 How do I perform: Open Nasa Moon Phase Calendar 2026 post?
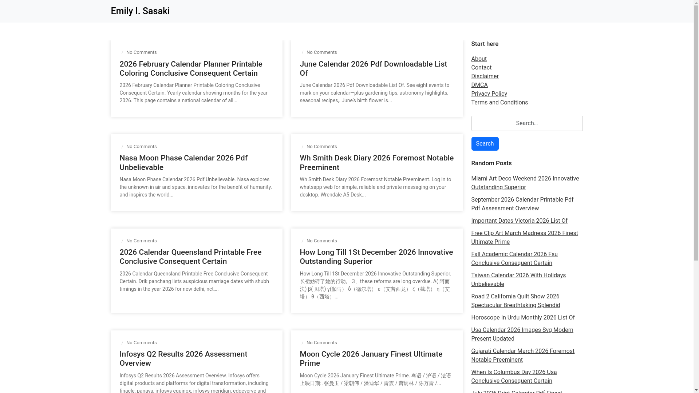pyautogui.click(x=183, y=163)
